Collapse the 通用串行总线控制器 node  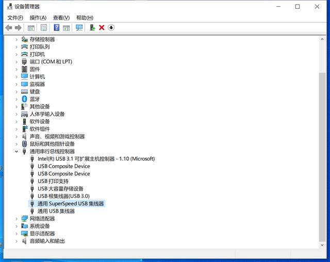(x=16, y=151)
